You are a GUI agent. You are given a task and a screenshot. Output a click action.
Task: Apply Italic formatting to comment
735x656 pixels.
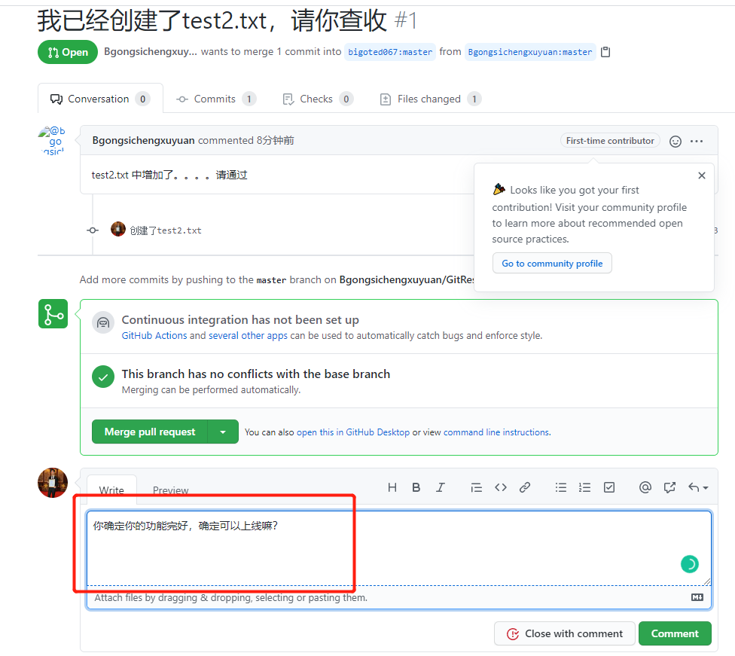point(441,487)
